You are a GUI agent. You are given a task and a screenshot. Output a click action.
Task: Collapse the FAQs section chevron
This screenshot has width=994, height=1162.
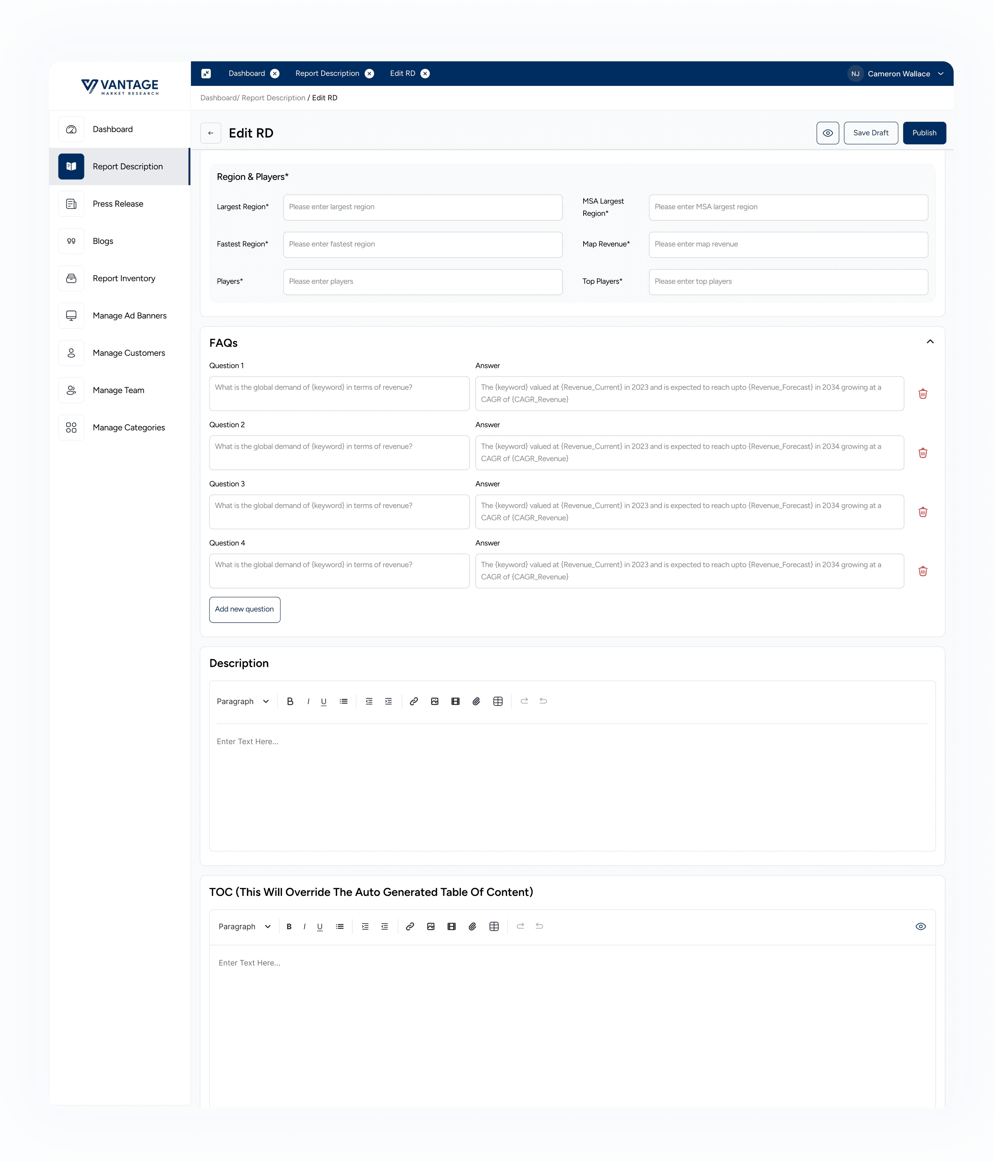[930, 342]
